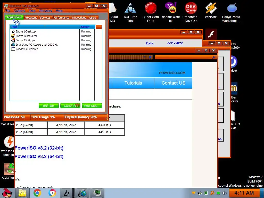The image size is (264, 198).
Task: Open the AOL Free Trial desktop icon
Action: pyautogui.click(x=130, y=12)
